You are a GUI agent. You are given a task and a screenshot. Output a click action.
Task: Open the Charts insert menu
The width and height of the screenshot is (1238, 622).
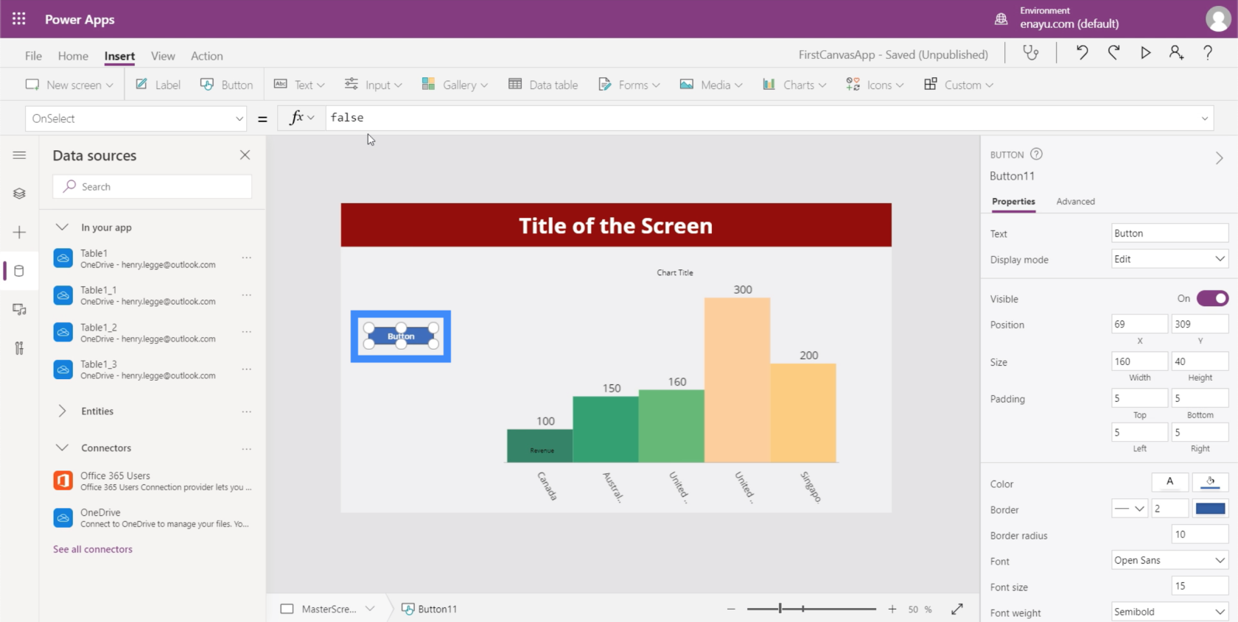click(x=794, y=85)
